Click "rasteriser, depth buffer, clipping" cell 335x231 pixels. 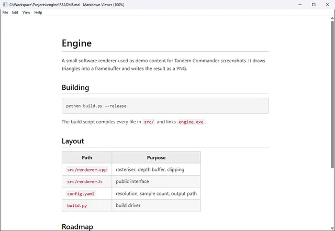156,169
